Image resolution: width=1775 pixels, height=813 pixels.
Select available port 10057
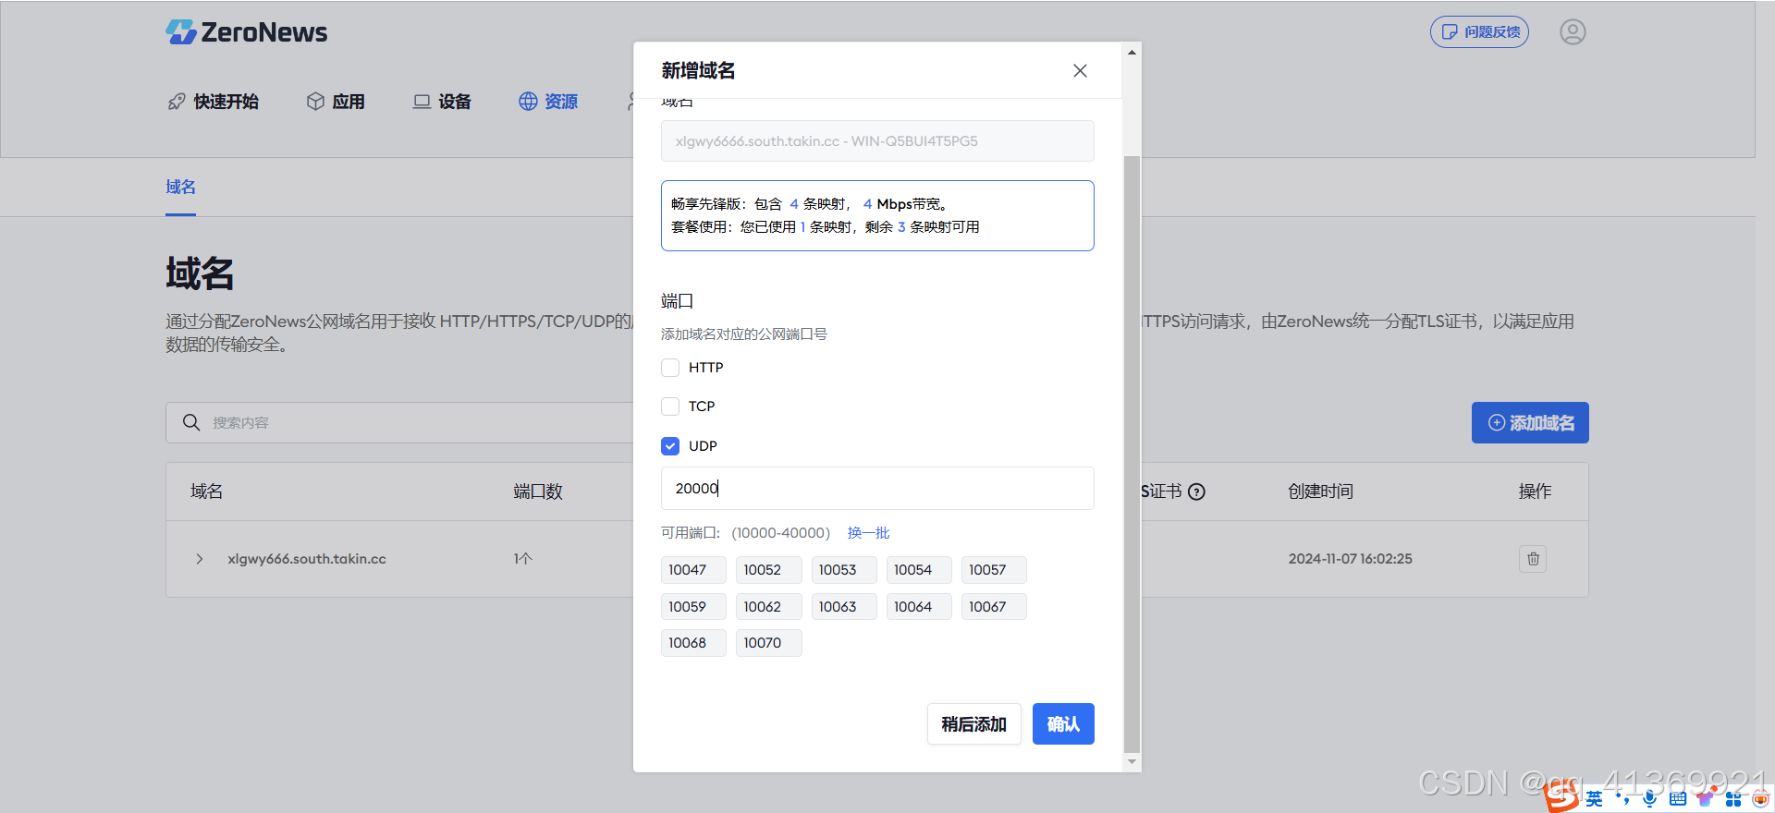pyautogui.click(x=993, y=570)
